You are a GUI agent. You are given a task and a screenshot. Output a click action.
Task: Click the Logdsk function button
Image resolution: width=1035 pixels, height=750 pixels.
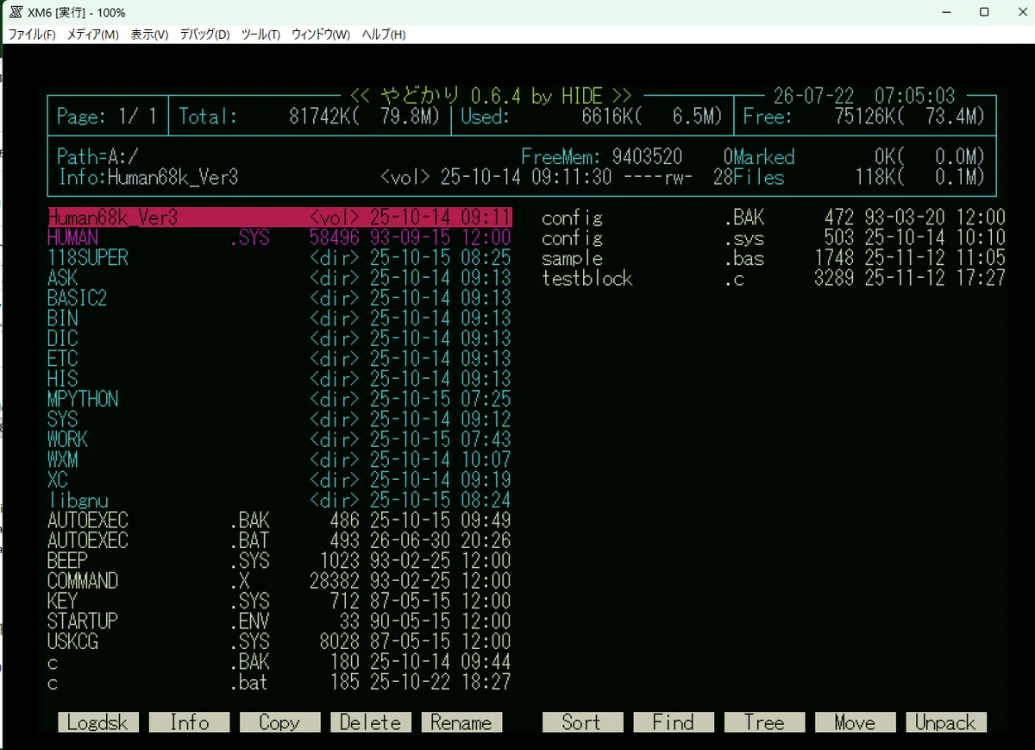point(97,722)
